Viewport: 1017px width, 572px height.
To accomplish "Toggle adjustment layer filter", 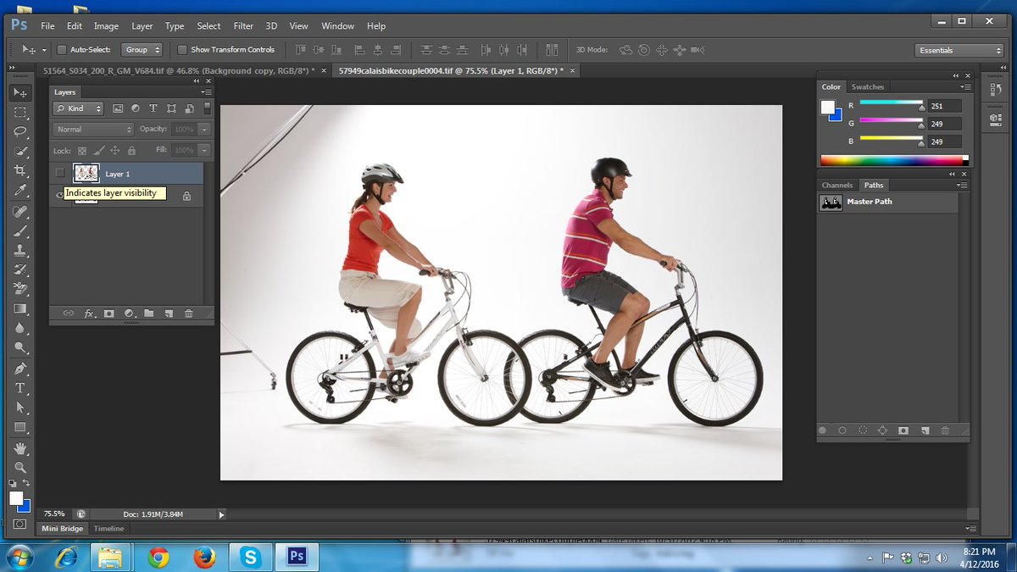I will point(136,108).
